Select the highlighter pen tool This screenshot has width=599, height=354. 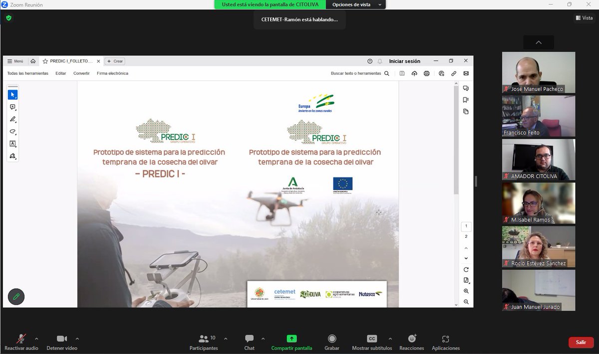(13, 119)
